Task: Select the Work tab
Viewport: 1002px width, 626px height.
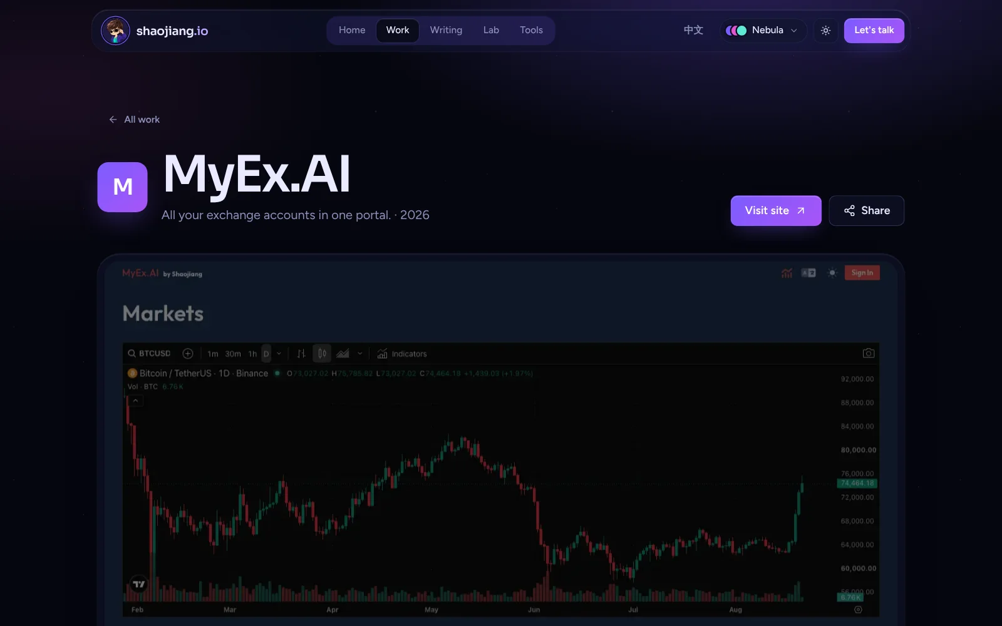Action: (x=398, y=30)
